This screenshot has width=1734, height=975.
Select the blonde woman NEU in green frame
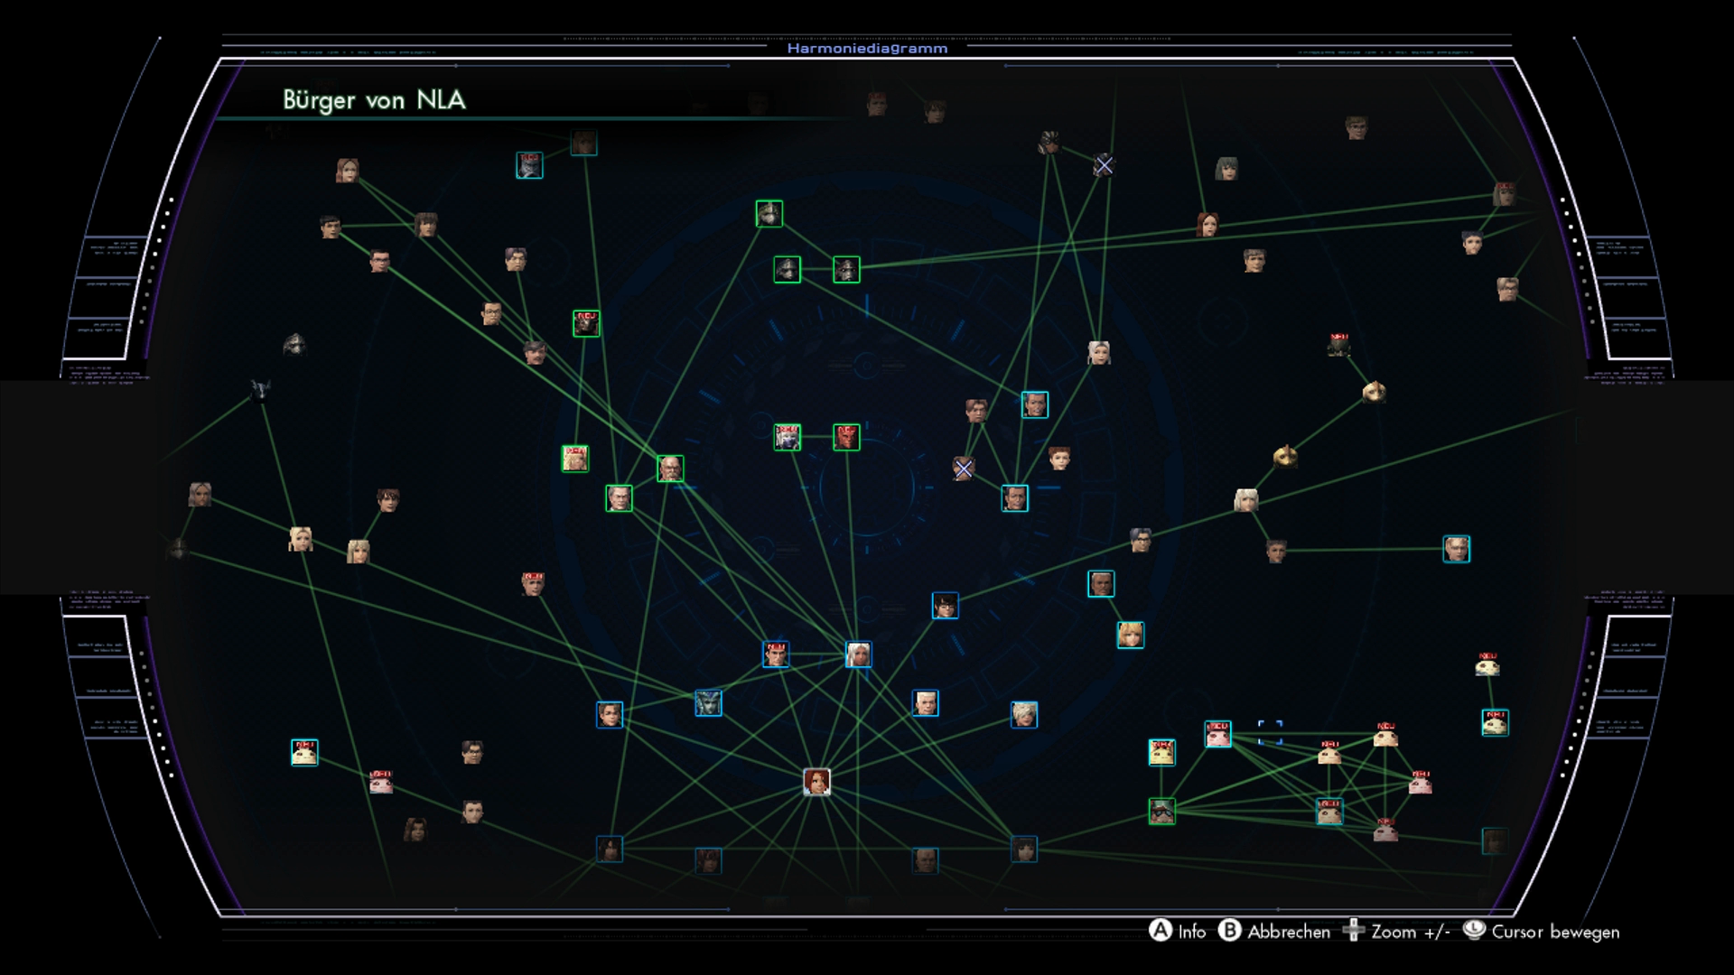coord(575,459)
